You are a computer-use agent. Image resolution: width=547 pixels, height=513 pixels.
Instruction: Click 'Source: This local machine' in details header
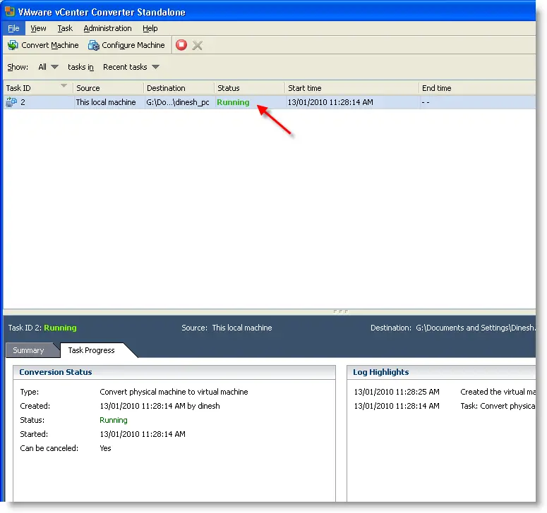pyautogui.click(x=227, y=328)
